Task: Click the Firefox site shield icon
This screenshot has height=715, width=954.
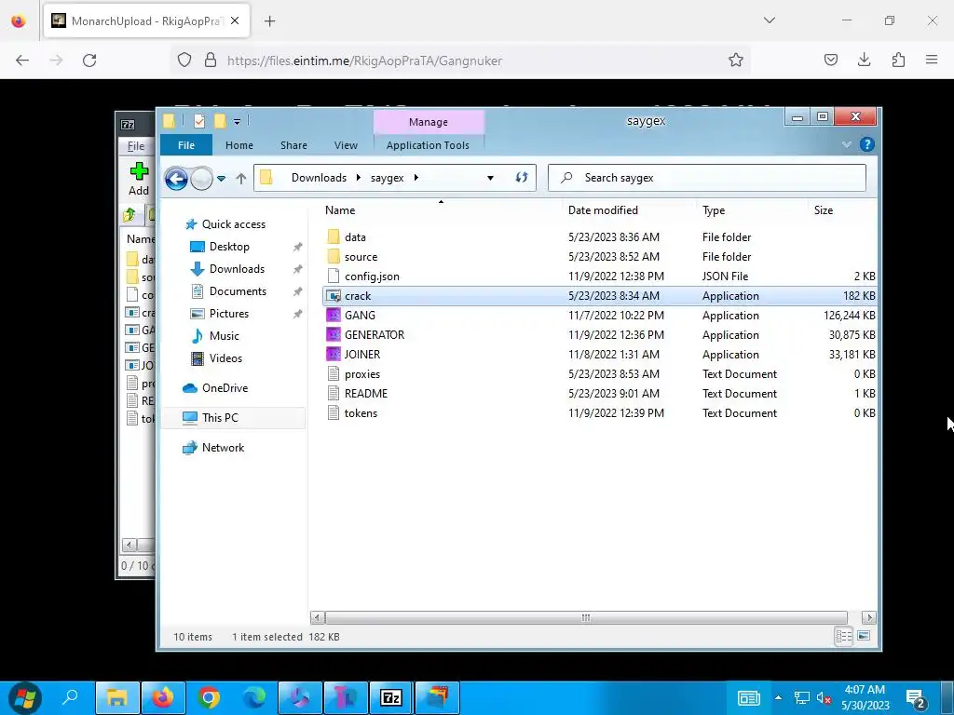Action: coord(184,61)
